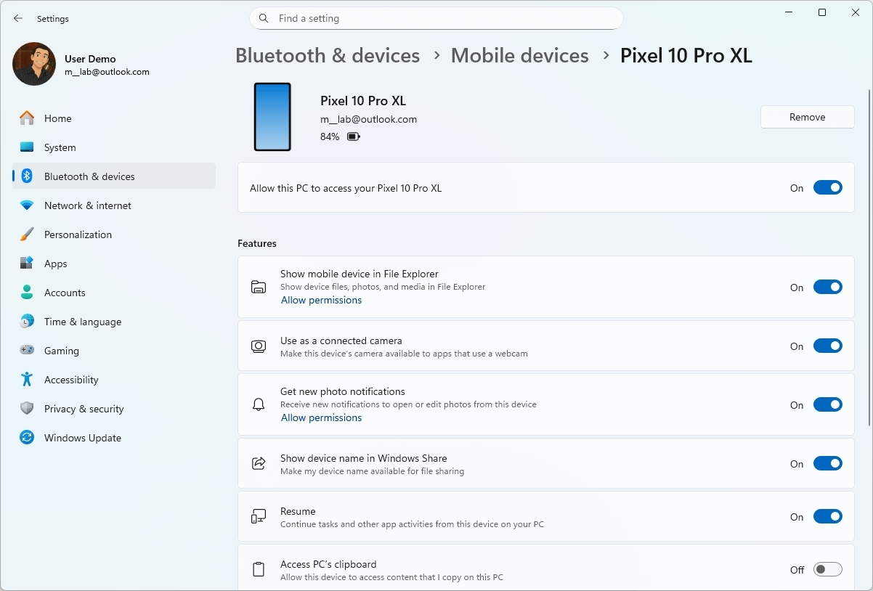Click the back arrow at top left

pos(17,18)
